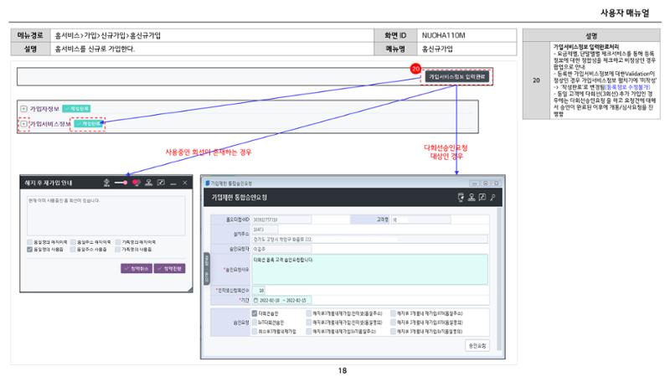This screenshot has width=670, height=377.
Task: Click the popup window icon in 해지후 재가입 안내 header
Action: [x=161, y=183]
